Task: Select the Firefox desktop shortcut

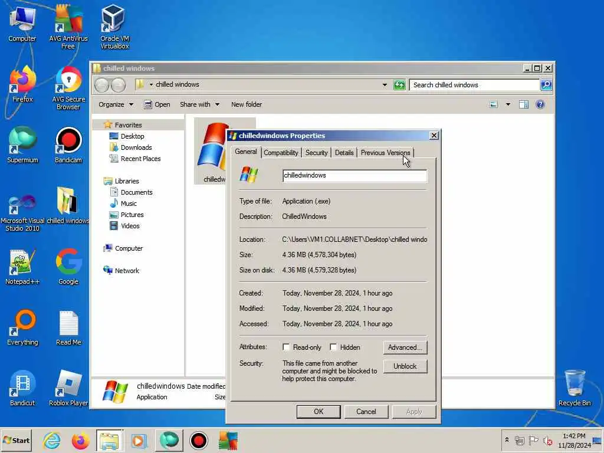Action: 22,85
